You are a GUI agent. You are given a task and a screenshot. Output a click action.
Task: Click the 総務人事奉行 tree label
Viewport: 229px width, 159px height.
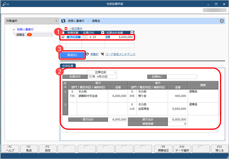pos(25,30)
